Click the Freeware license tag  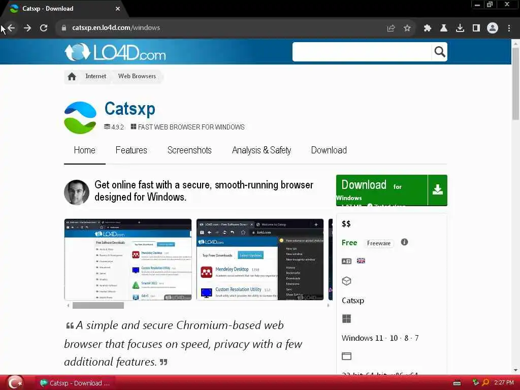point(379,243)
